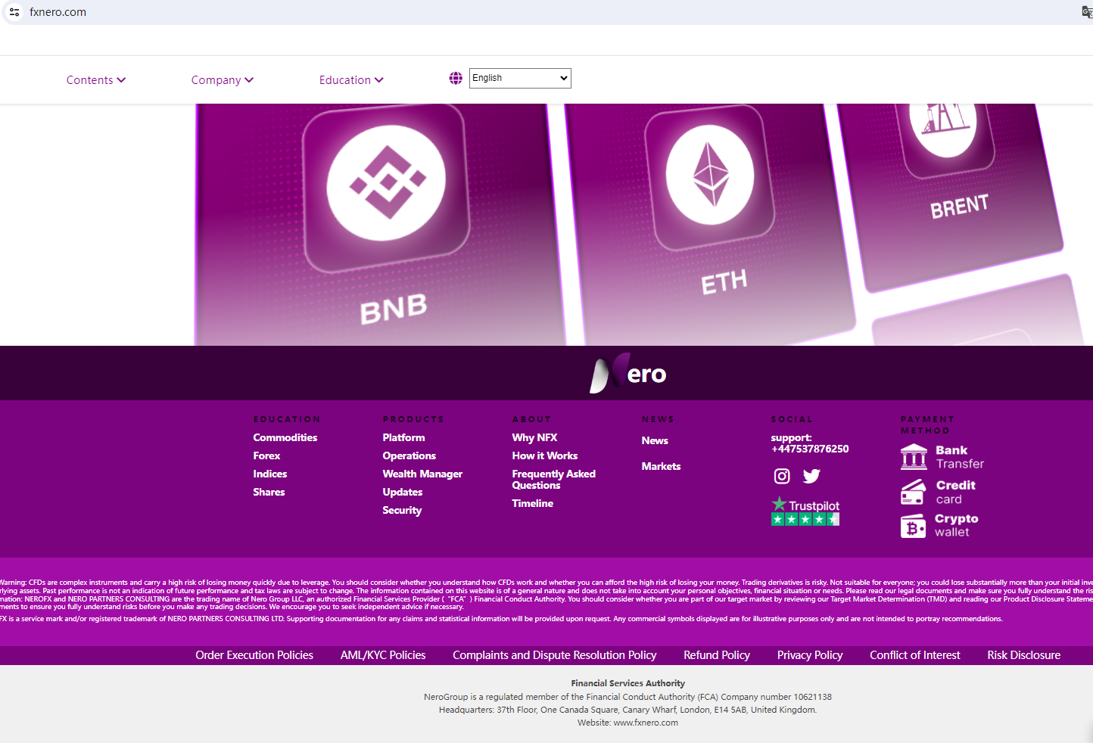Click the Credit card icon
Viewport: 1093px width, 743px height.
[914, 492]
